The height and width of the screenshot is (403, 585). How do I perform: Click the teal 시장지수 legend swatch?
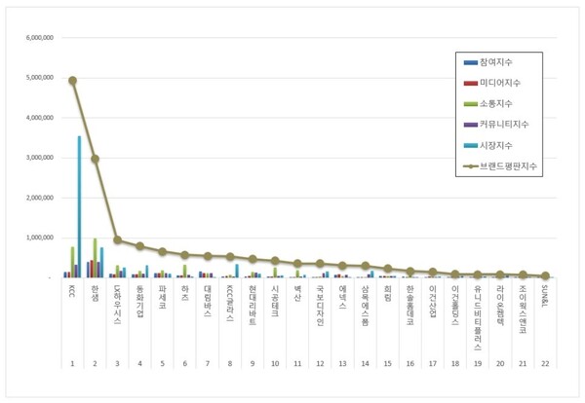(x=471, y=146)
